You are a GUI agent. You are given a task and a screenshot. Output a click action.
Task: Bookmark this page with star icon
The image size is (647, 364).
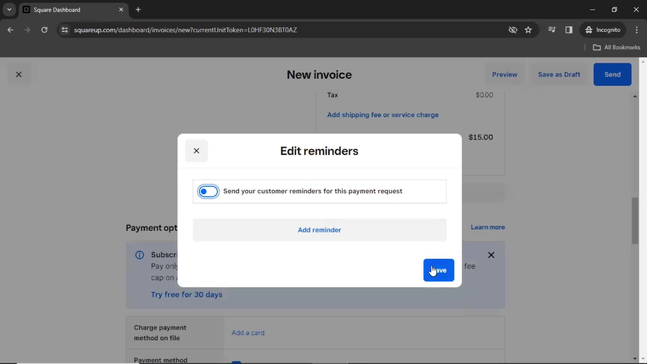[528, 30]
